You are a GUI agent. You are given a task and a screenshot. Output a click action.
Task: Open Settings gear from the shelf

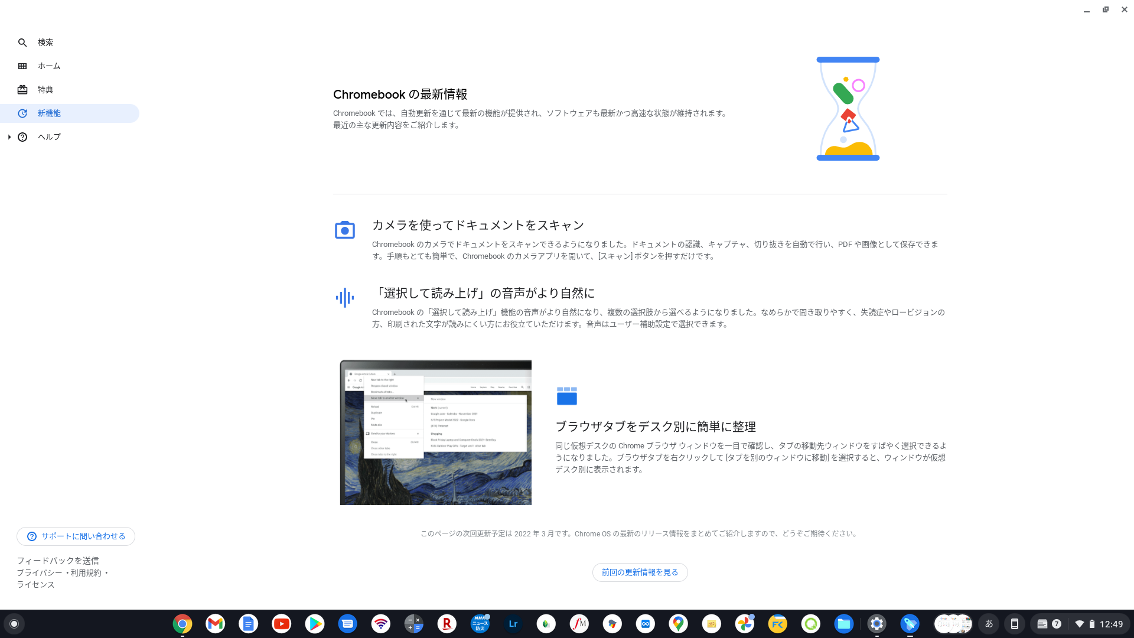coord(877,624)
